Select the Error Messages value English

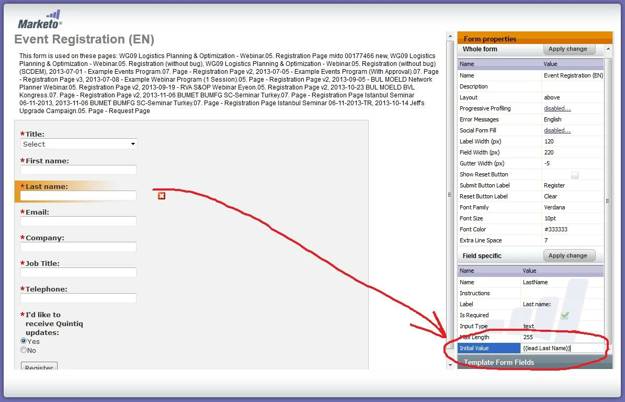click(x=552, y=119)
